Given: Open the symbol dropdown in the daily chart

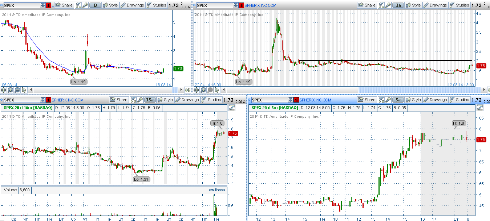Looking at the screenshot, I should 43,5.
